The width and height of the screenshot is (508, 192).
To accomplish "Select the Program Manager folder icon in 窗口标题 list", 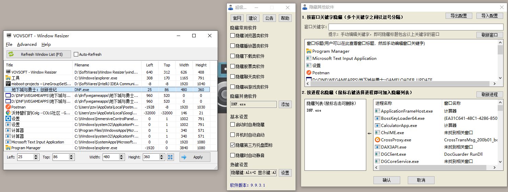I will click(309, 51).
